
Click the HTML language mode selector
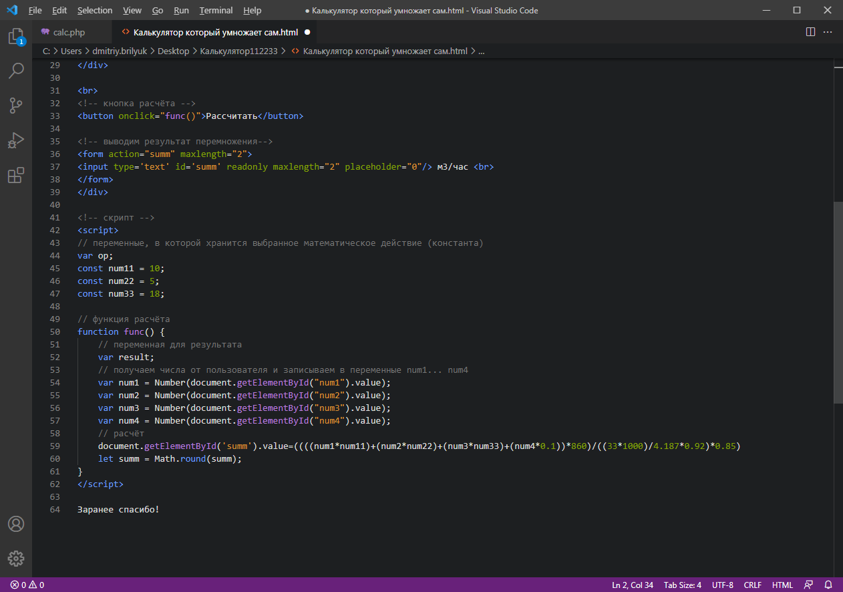pyautogui.click(x=782, y=585)
